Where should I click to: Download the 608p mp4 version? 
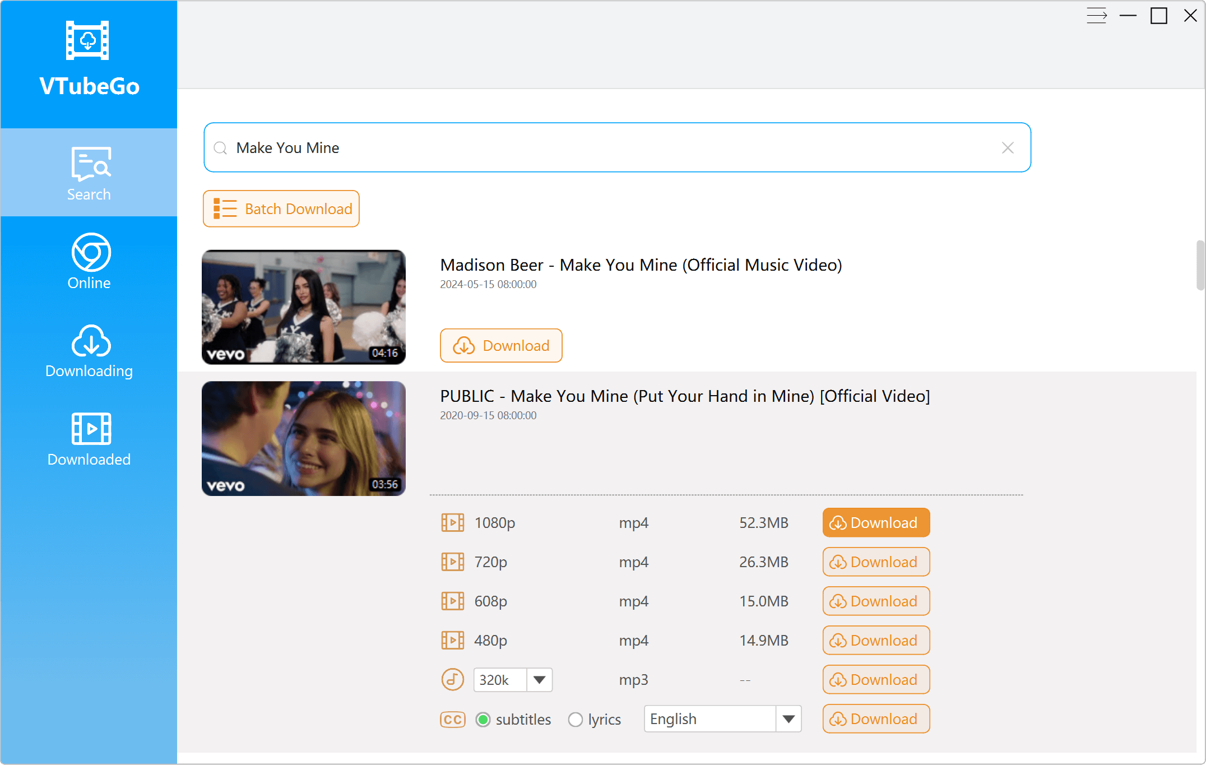pyautogui.click(x=876, y=601)
